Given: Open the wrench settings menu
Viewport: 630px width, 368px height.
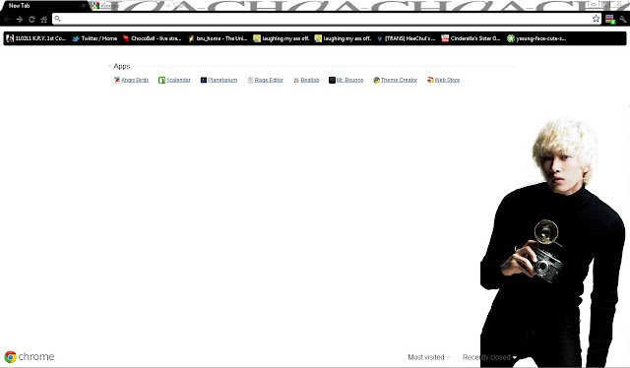Looking at the screenshot, I should pos(623,19).
